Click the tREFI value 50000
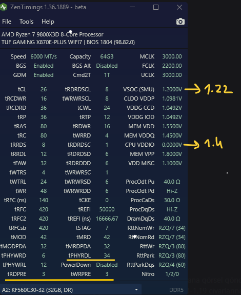 pos(107,209)
